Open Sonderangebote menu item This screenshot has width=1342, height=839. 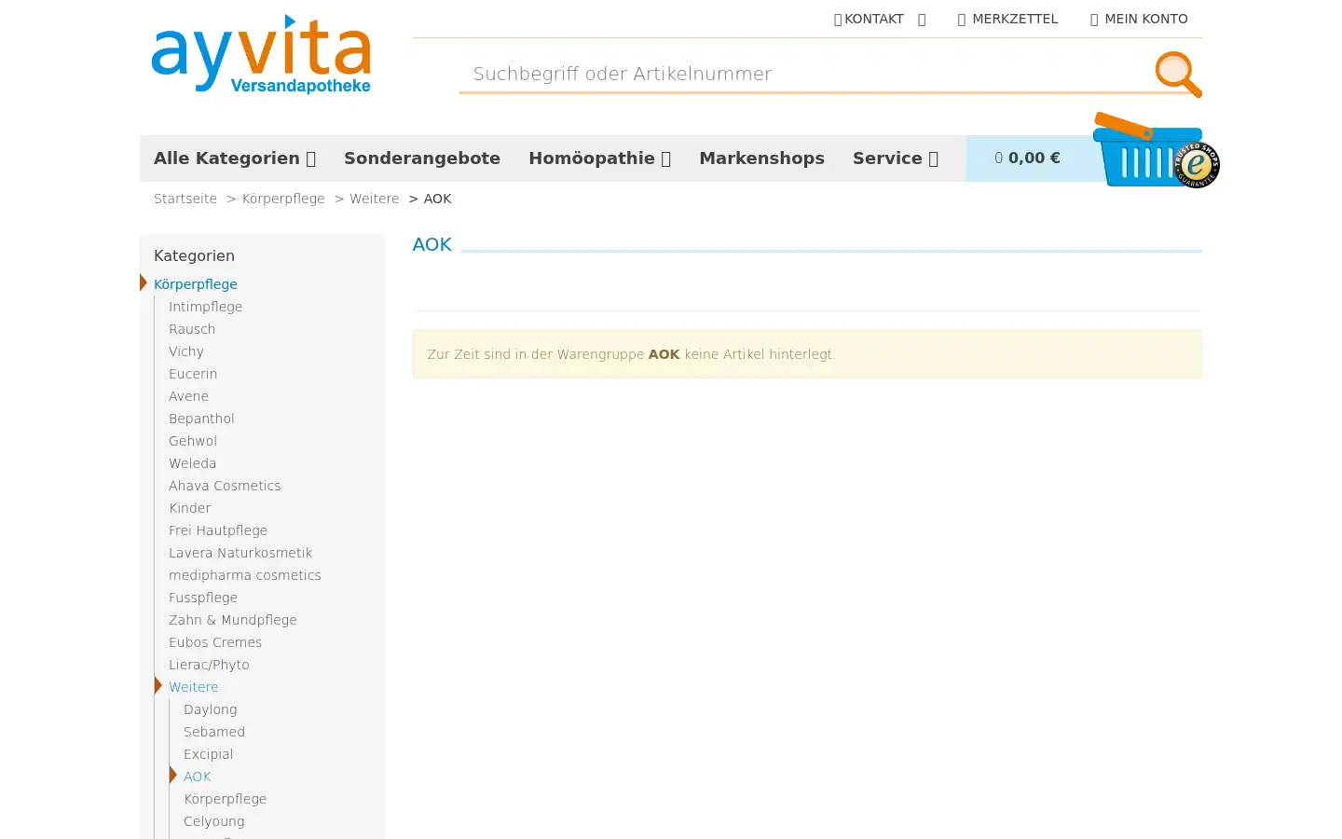[422, 158]
